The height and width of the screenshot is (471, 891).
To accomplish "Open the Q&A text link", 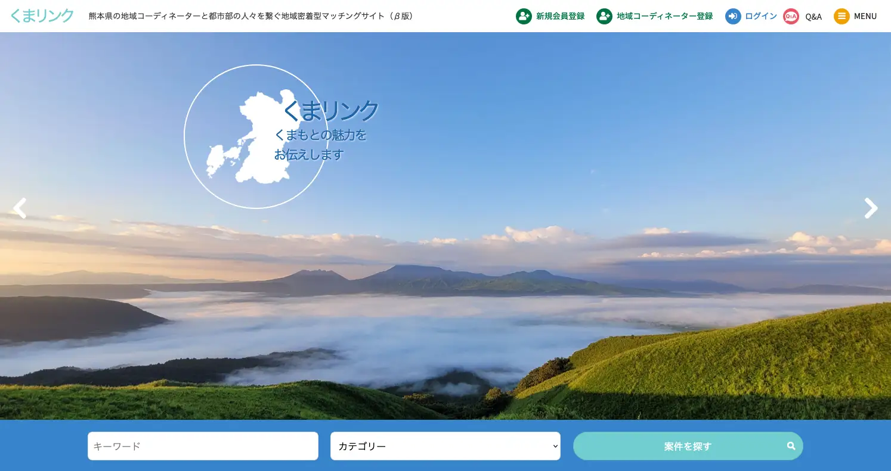I will 813,17.
